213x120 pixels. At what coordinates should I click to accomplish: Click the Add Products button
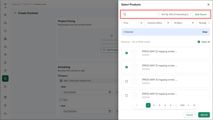[110, 50]
